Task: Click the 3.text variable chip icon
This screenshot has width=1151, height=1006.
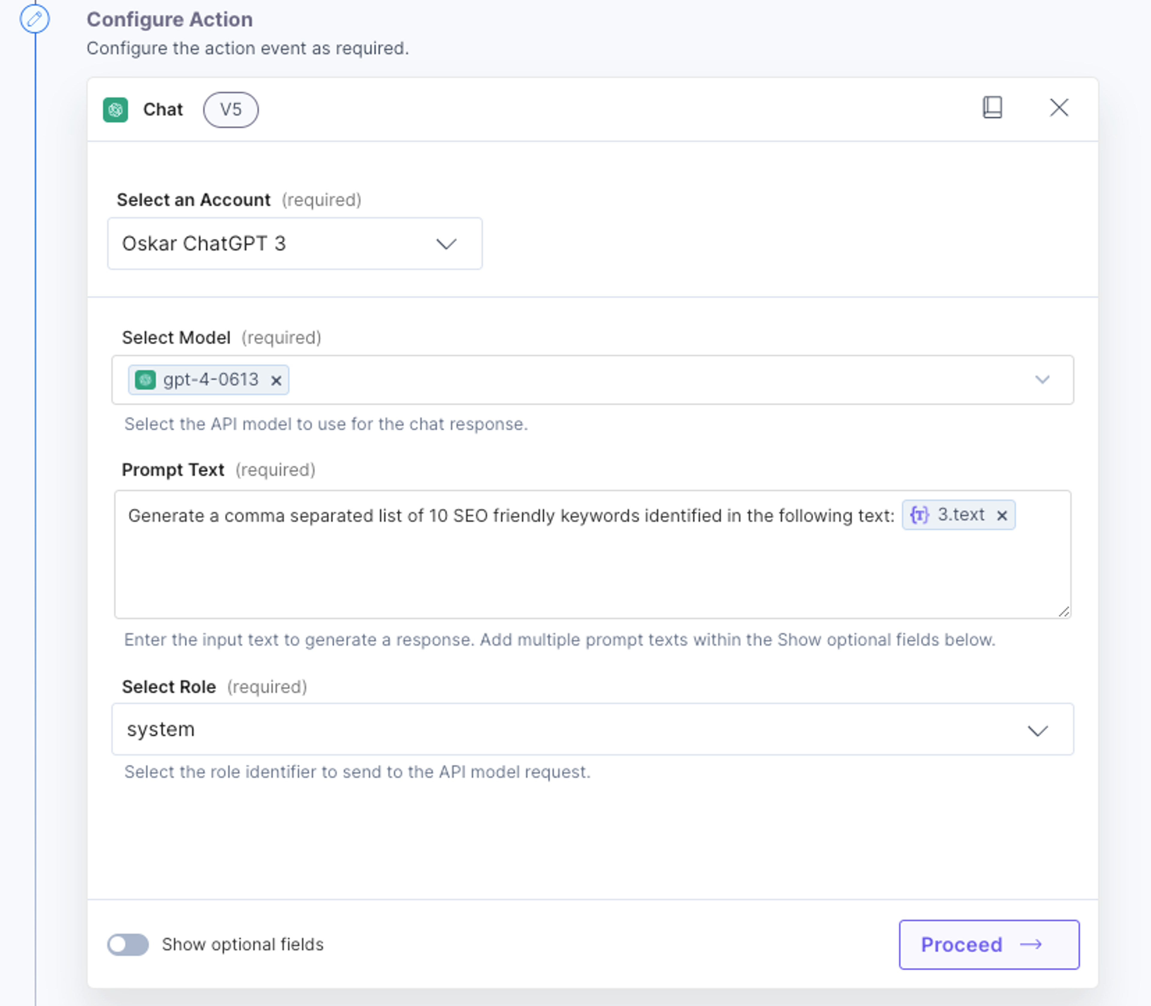Action: point(919,515)
